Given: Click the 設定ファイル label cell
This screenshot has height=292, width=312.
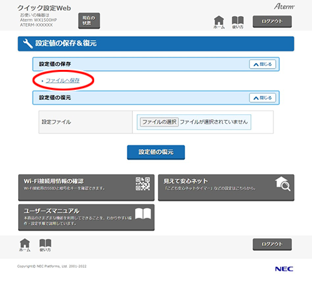Looking at the screenshot, I should point(85,122).
